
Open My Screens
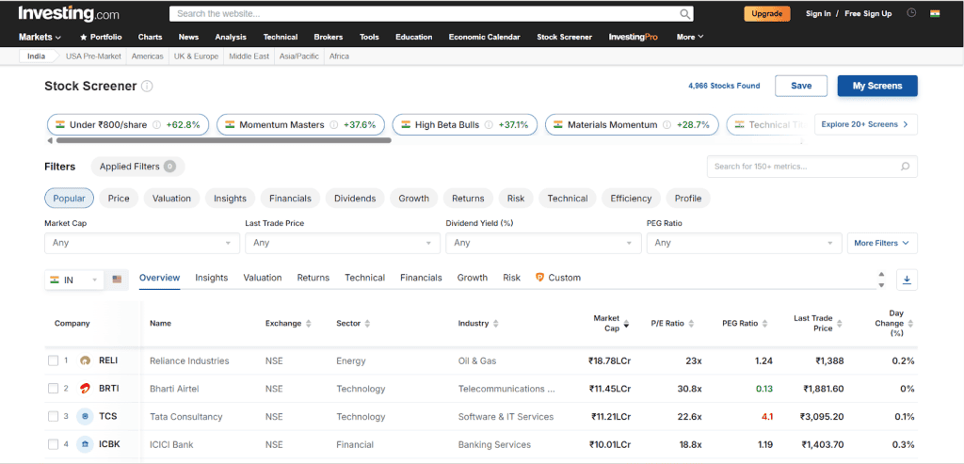[877, 86]
